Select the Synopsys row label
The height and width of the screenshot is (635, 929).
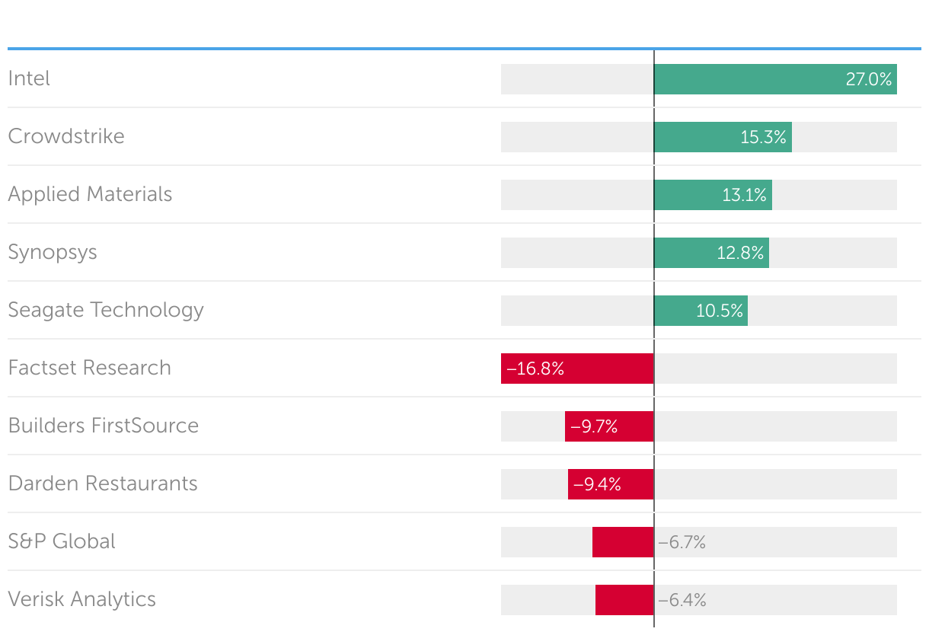pos(53,252)
